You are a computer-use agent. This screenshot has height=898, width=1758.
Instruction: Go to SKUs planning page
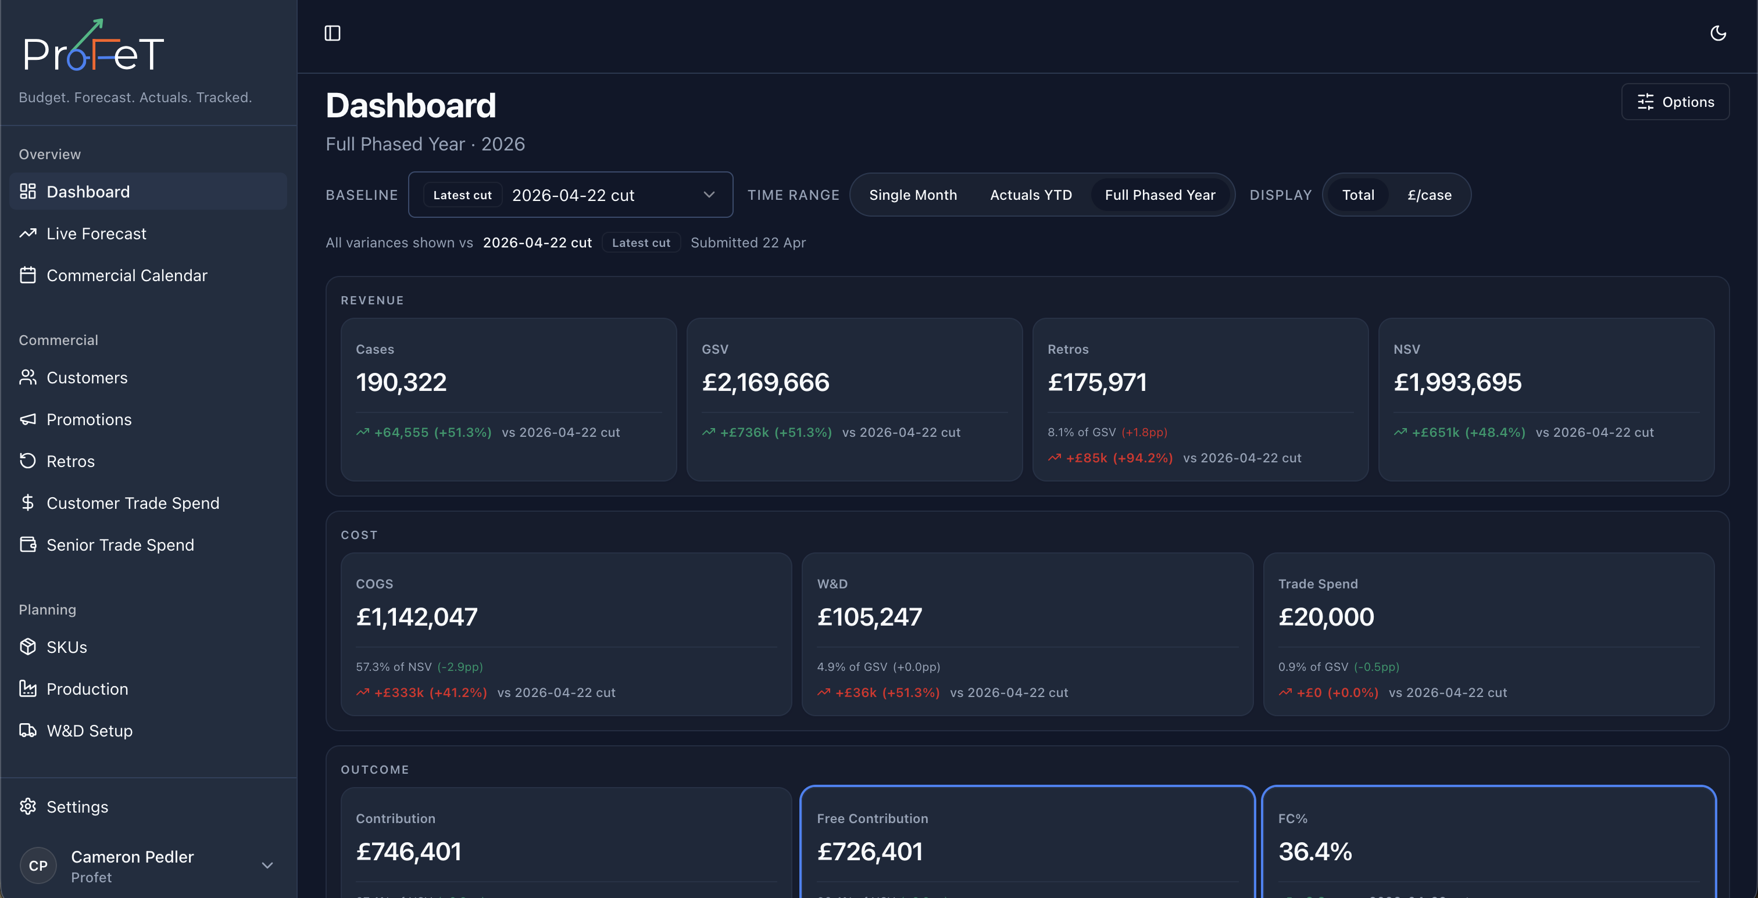pyautogui.click(x=148, y=646)
